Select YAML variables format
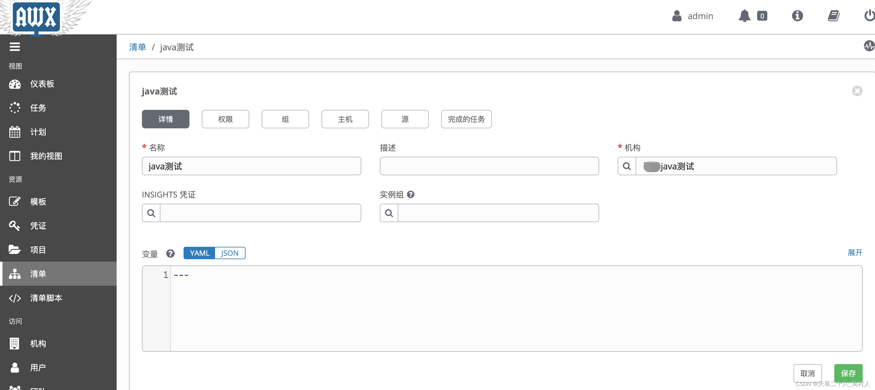Image resolution: width=875 pixels, height=390 pixels. click(199, 253)
